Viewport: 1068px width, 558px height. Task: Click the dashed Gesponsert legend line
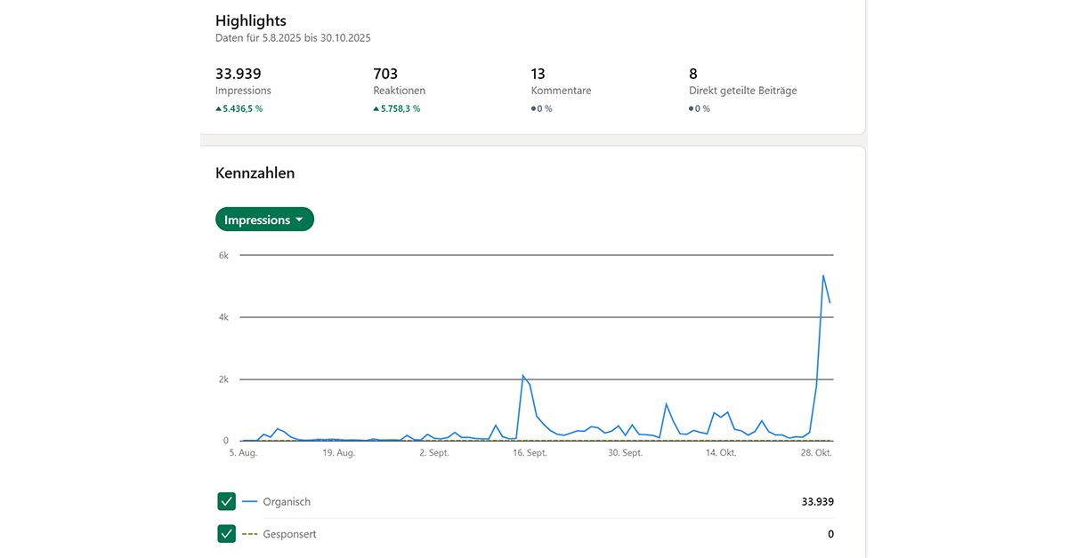pyautogui.click(x=249, y=534)
